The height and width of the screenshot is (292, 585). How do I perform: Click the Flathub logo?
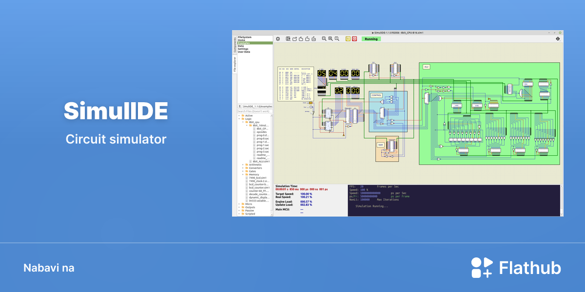click(516, 268)
